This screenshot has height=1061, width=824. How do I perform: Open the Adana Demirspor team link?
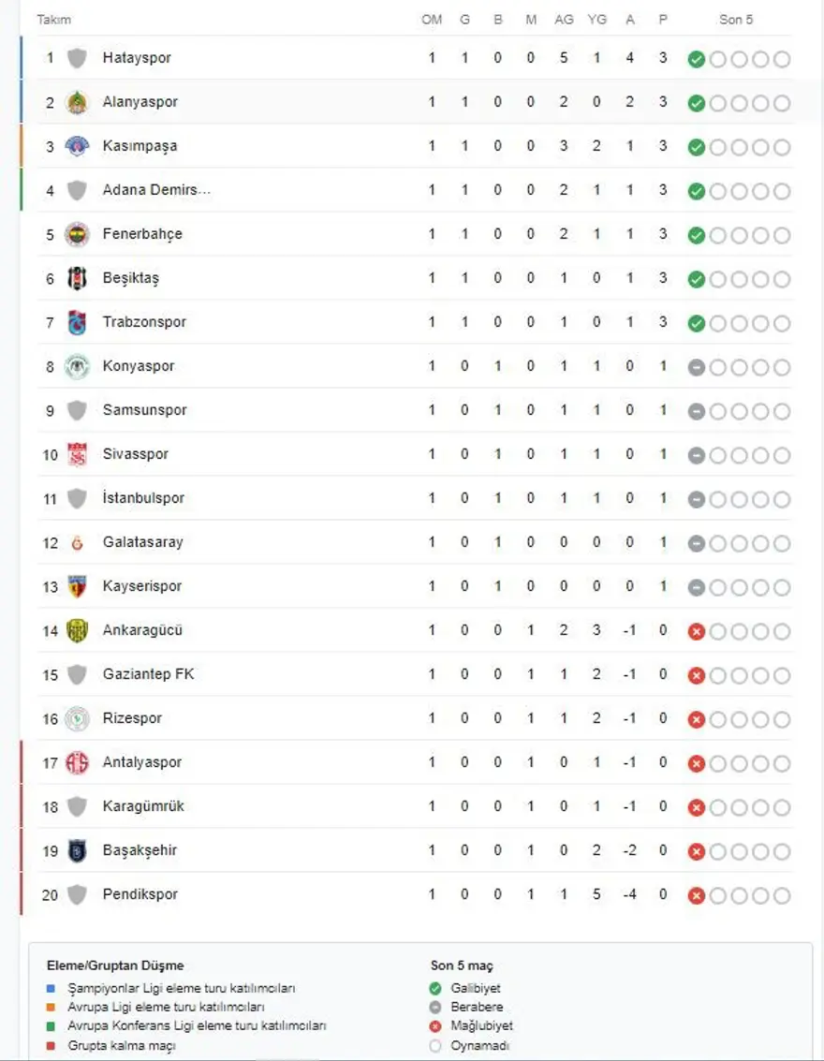156,190
